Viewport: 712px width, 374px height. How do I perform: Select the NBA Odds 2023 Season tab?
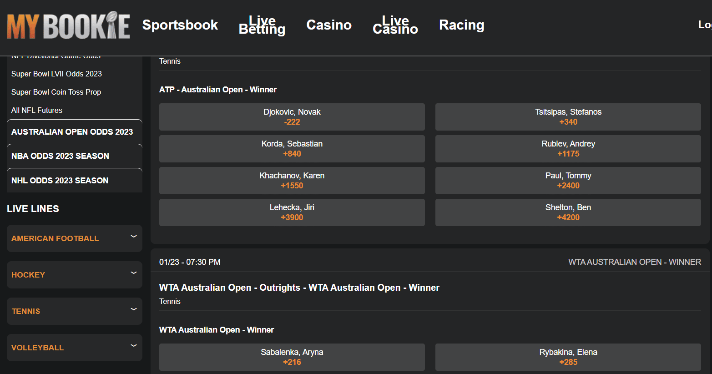(75, 156)
